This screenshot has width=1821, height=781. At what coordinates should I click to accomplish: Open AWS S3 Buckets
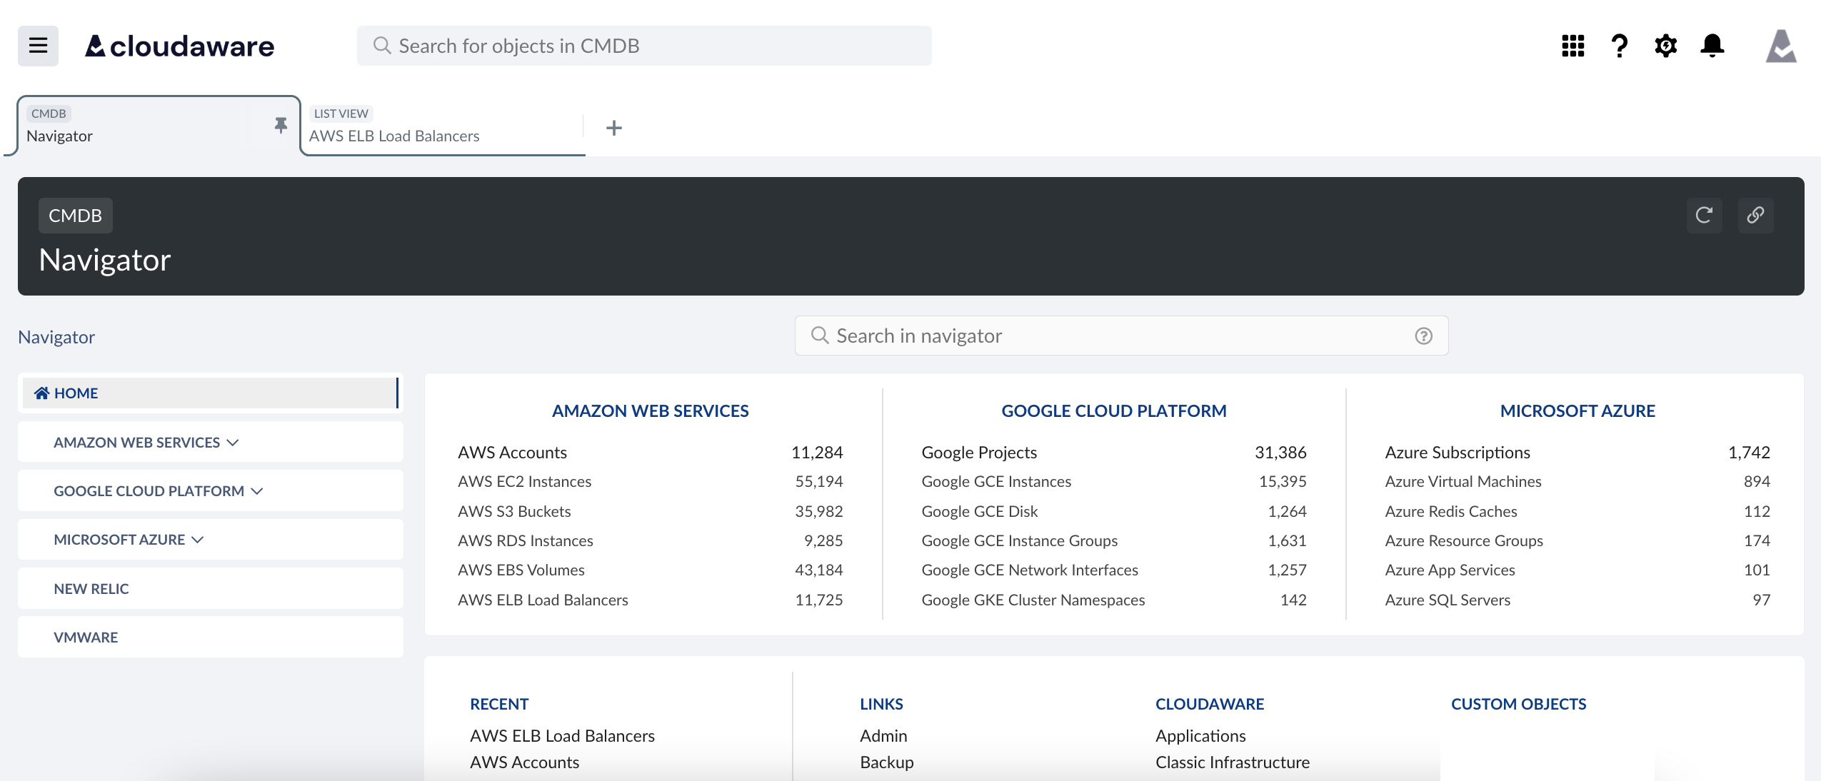point(514,511)
